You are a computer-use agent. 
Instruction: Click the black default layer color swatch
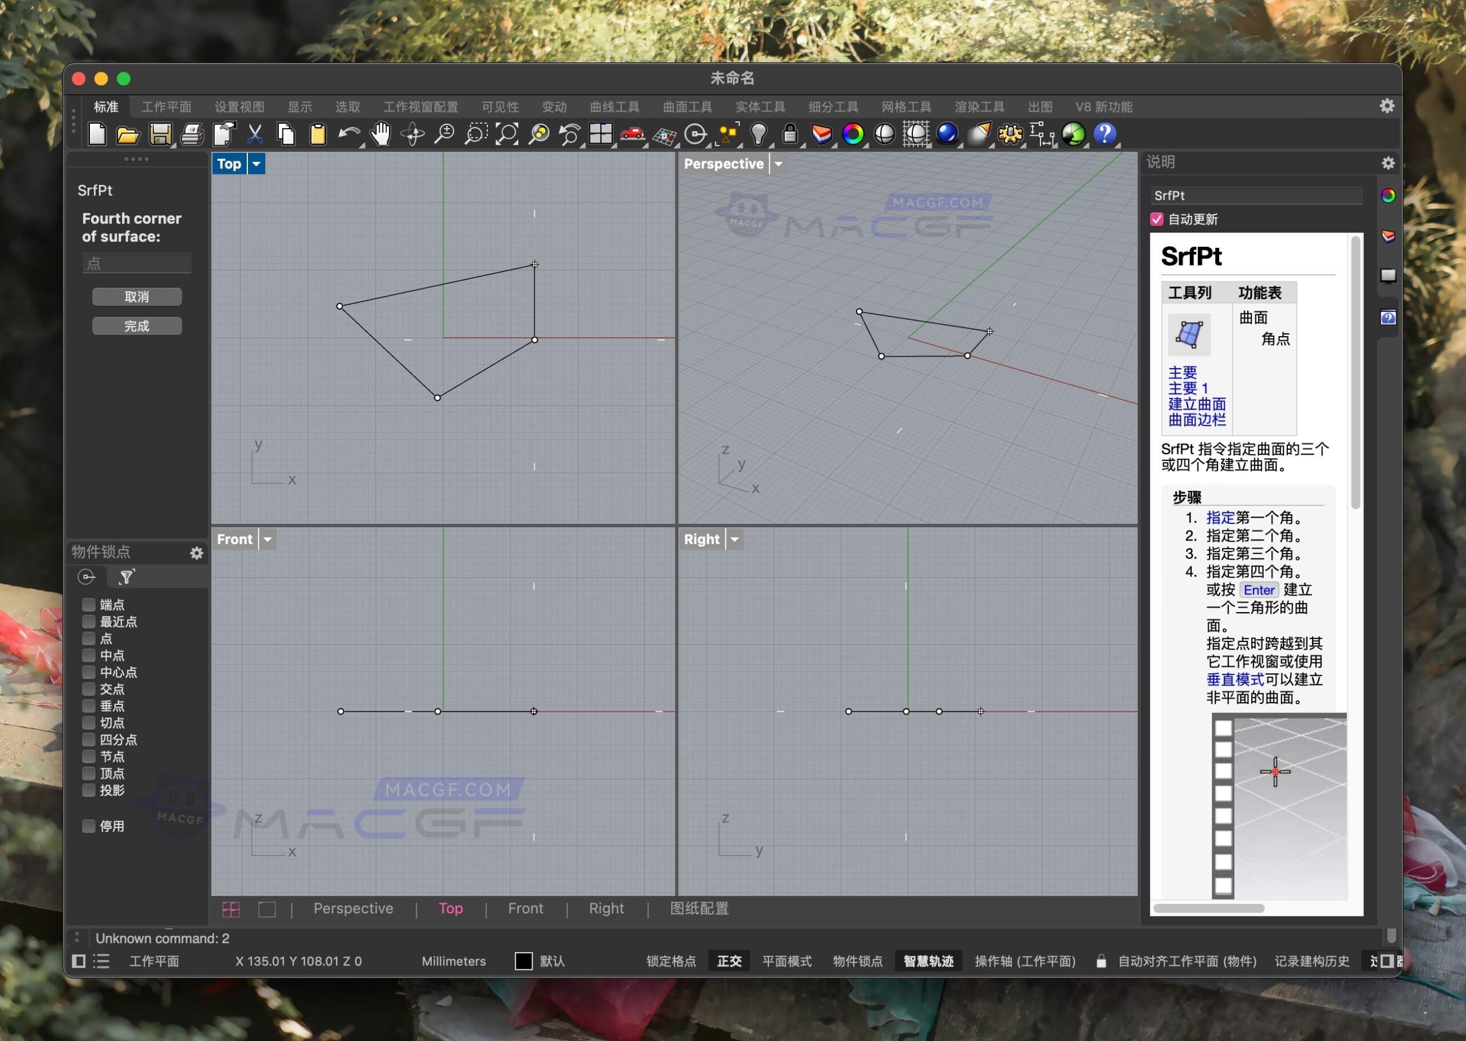[x=524, y=961]
